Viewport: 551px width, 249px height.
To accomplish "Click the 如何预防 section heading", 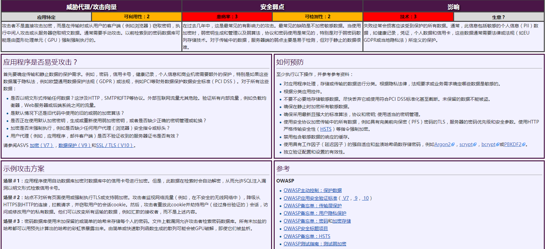I will [290, 62].
